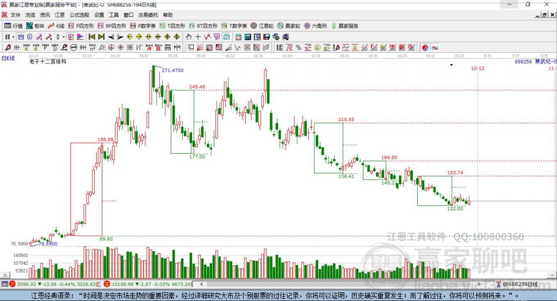Open the 公式选股 menu

(x=79, y=15)
